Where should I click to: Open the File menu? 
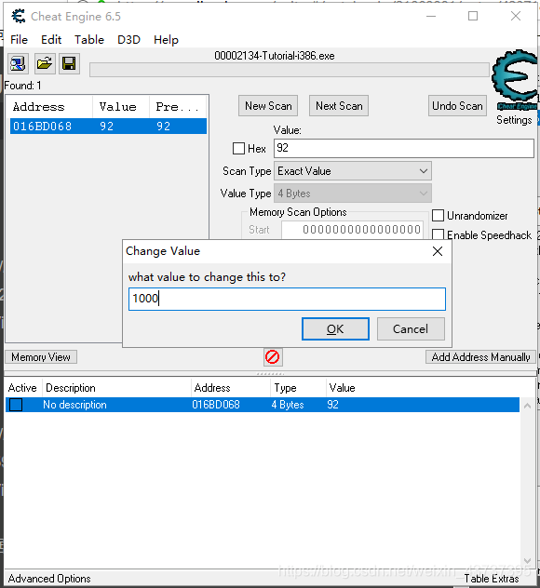coord(19,40)
